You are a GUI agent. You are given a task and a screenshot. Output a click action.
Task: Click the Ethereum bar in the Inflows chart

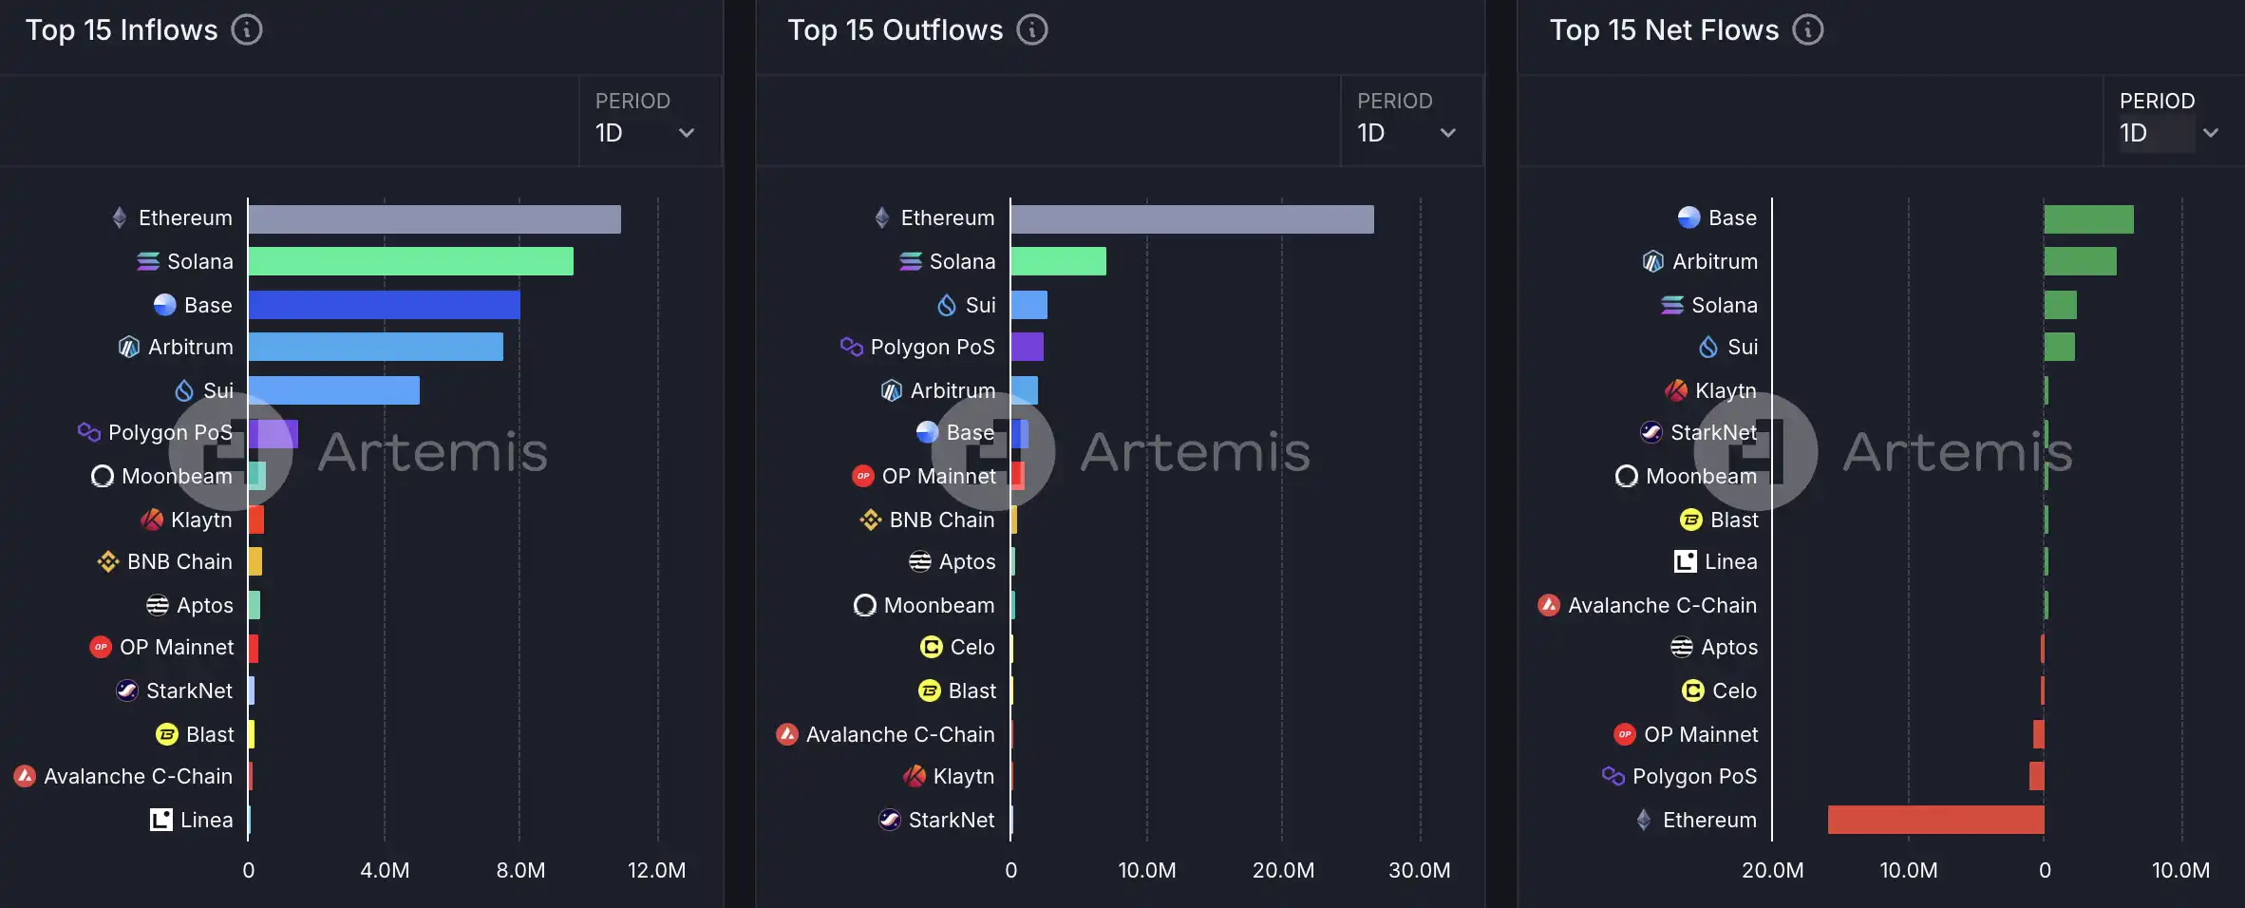435,219
